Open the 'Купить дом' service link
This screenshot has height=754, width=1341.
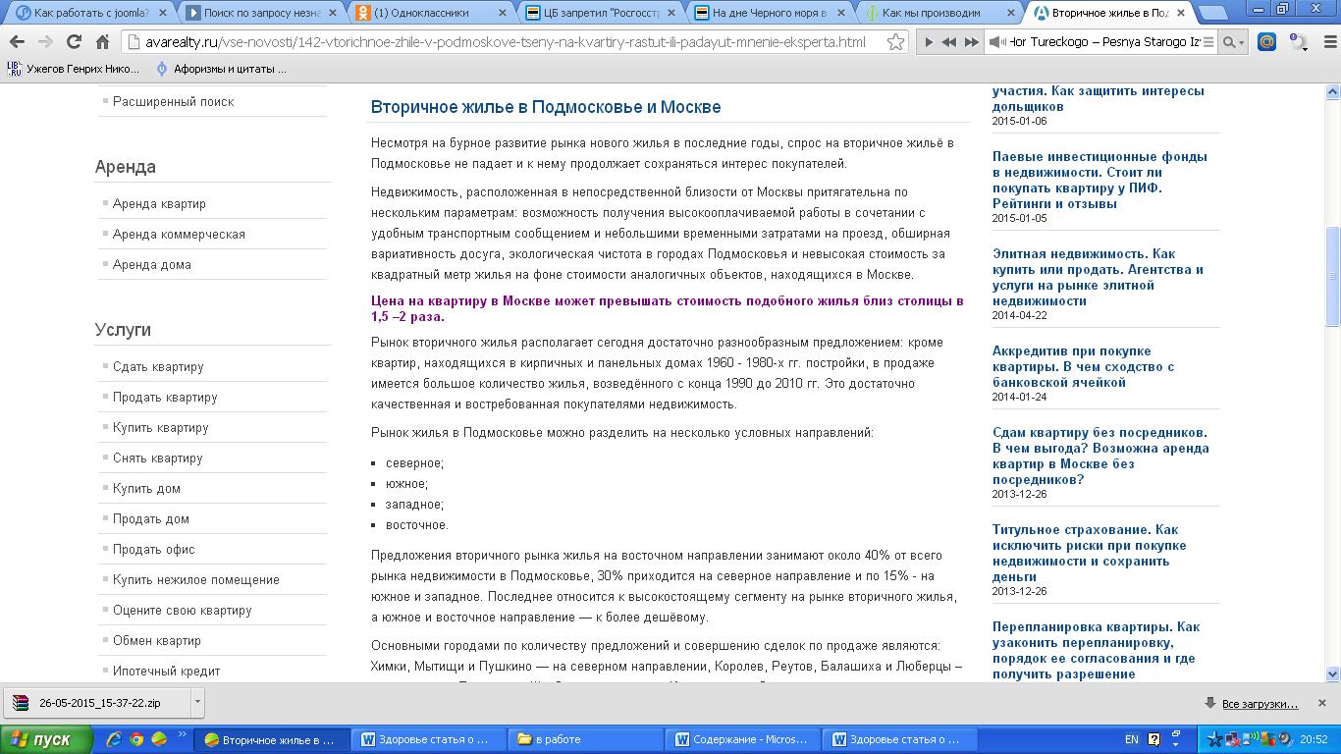click(146, 488)
